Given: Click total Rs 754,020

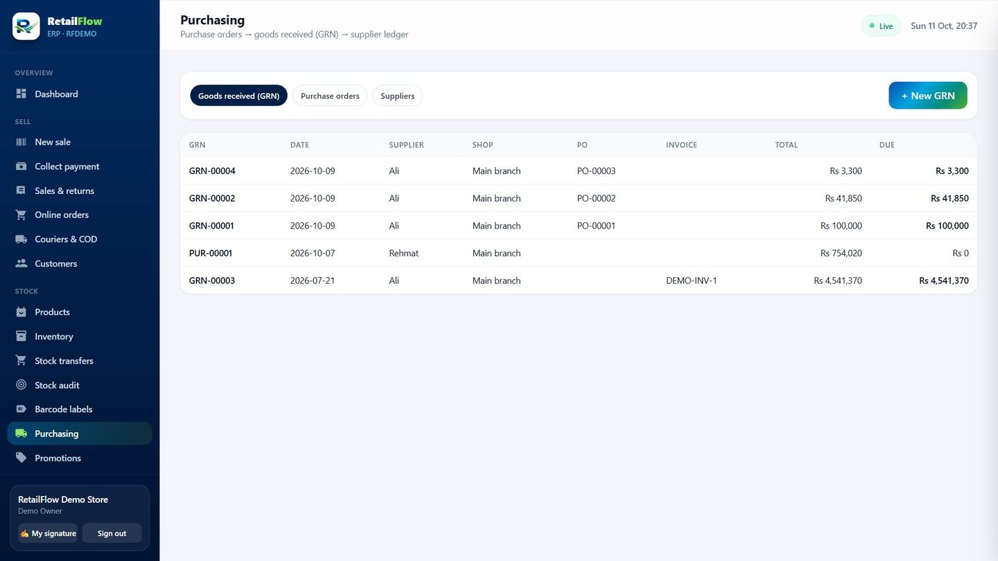Looking at the screenshot, I should coord(841,253).
